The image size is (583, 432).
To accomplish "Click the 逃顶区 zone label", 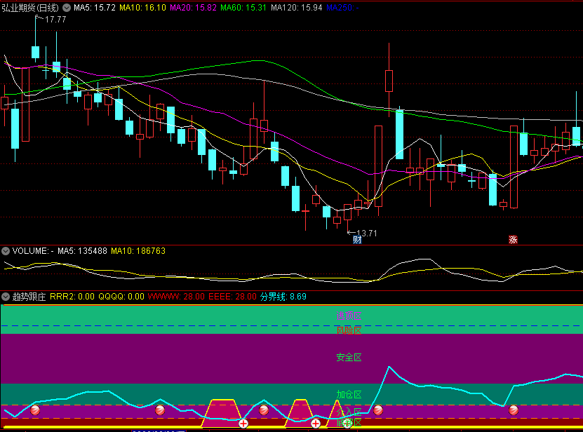I will coord(349,316).
